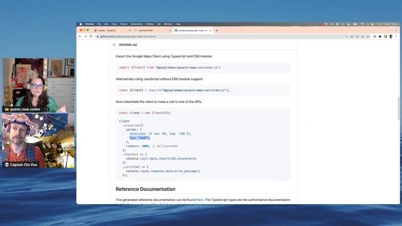Open the Chrome application menu
This screenshot has height=226, width=402.
tap(89, 24)
